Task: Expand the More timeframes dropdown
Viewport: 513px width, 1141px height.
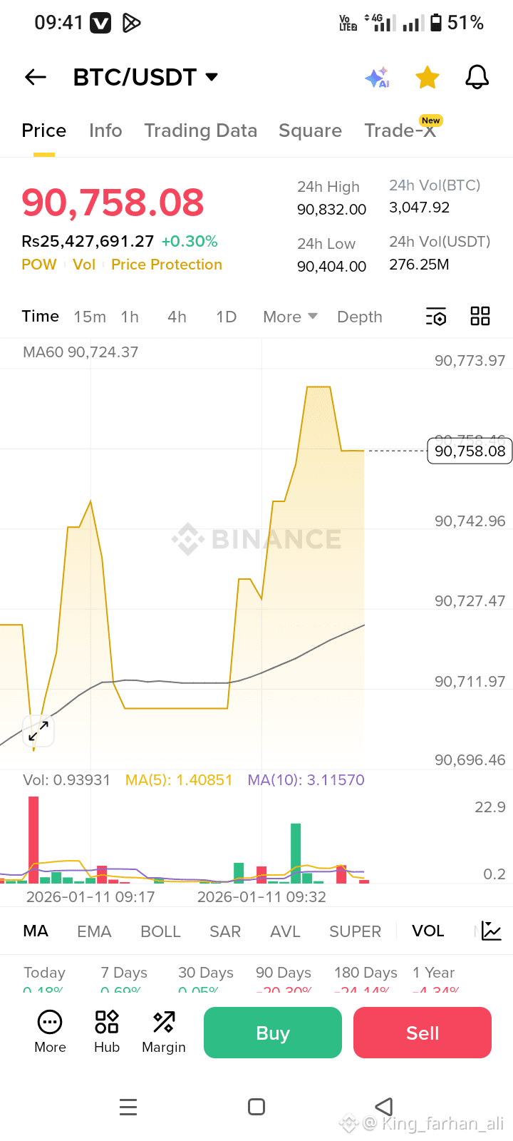Action: click(290, 317)
